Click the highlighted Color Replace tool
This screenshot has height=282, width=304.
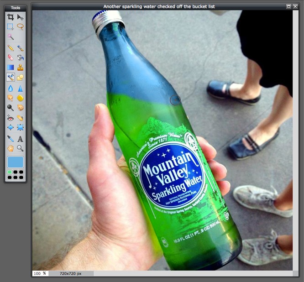(x=10, y=77)
